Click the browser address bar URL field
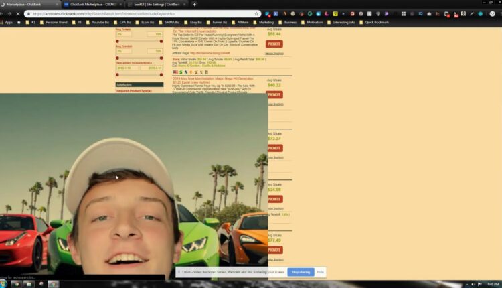The image size is (502, 288). pos(134,13)
